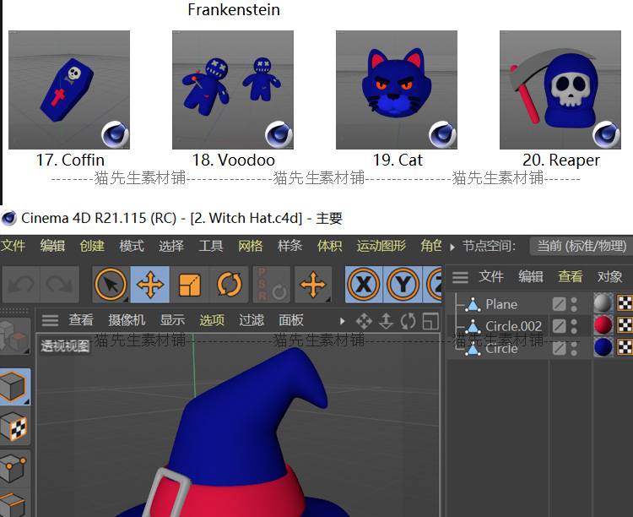Select Points mode cube icon
This screenshot has height=517, width=633.
point(14,468)
